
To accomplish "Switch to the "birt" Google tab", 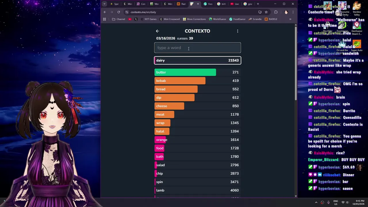I will [222, 4].
